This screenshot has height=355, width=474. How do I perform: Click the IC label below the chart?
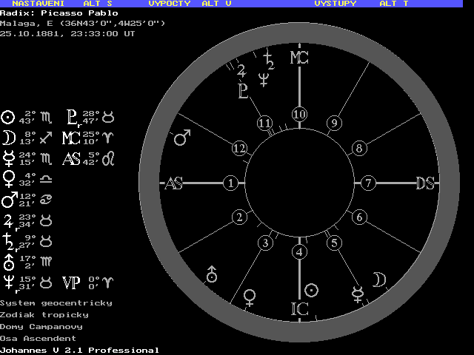click(298, 308)
